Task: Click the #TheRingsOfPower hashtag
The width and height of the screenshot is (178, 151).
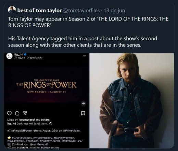Action: (x=20, y=131)
